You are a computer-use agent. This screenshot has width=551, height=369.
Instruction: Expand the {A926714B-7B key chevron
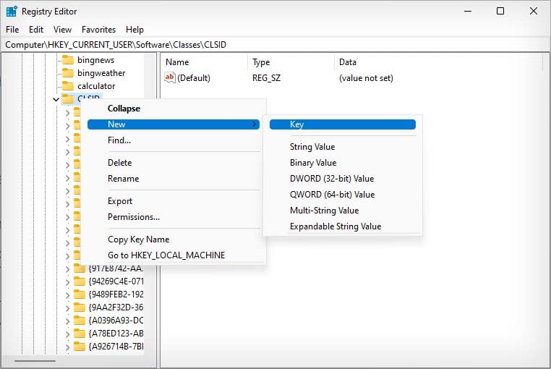click(x=67, y=347)
